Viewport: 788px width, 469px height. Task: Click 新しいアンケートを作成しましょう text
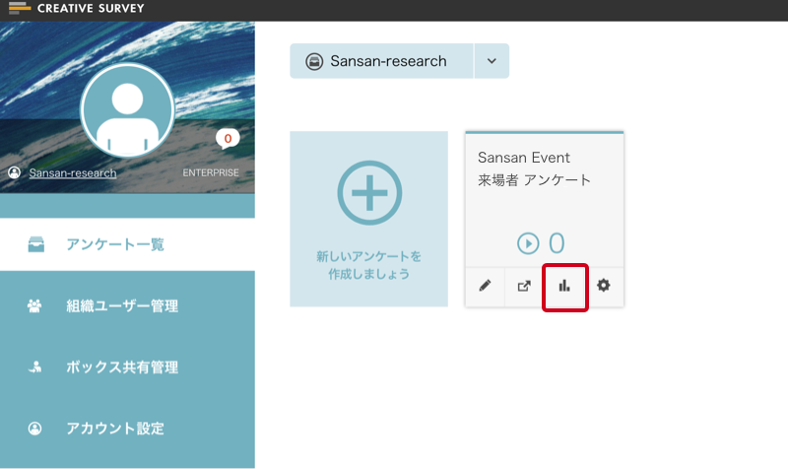(368, 265)
